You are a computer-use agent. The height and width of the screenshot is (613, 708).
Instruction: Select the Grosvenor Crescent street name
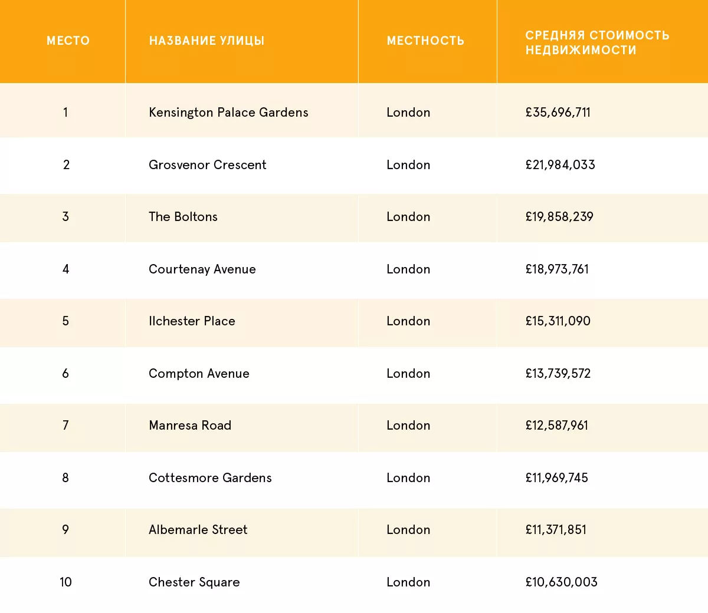click(x=208, y=165)
